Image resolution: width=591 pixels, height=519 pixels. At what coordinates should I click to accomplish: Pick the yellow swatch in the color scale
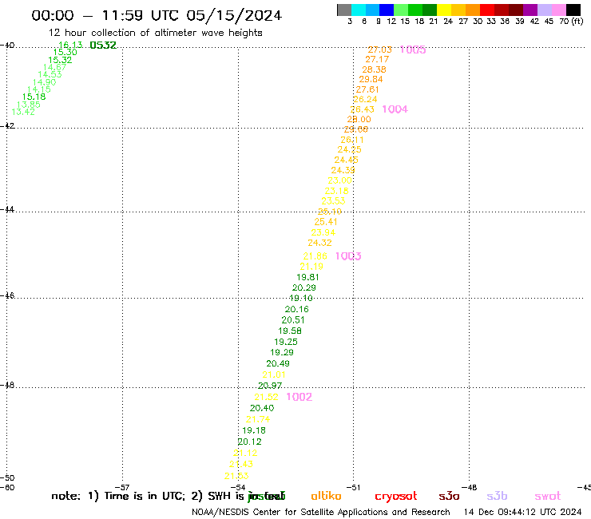point(444,10)
